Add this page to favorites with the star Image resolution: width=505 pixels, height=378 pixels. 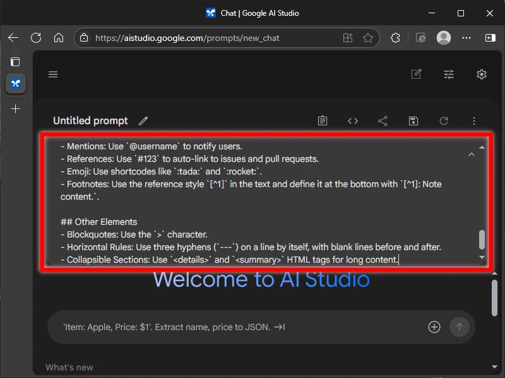[x=368, y=38]
